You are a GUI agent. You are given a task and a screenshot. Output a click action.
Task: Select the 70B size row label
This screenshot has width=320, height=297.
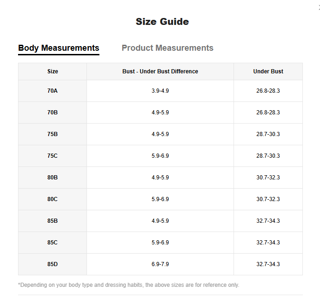(x=52, y=113)
